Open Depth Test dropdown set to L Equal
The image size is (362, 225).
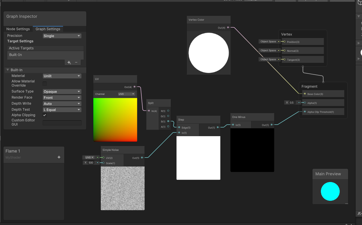click(62, 110)
